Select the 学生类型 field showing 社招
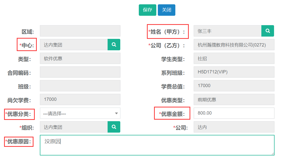The height and width of the screenshot is (158, 288). (x=234, y=58)
